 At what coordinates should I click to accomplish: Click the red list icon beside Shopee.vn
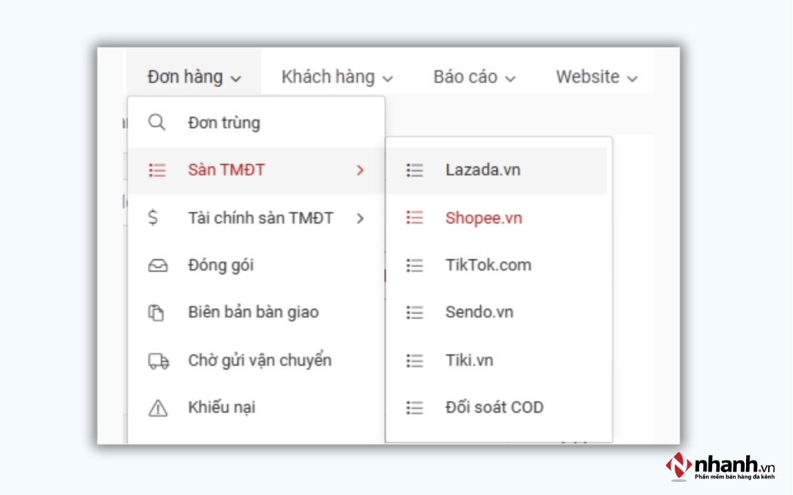[414, 218]
